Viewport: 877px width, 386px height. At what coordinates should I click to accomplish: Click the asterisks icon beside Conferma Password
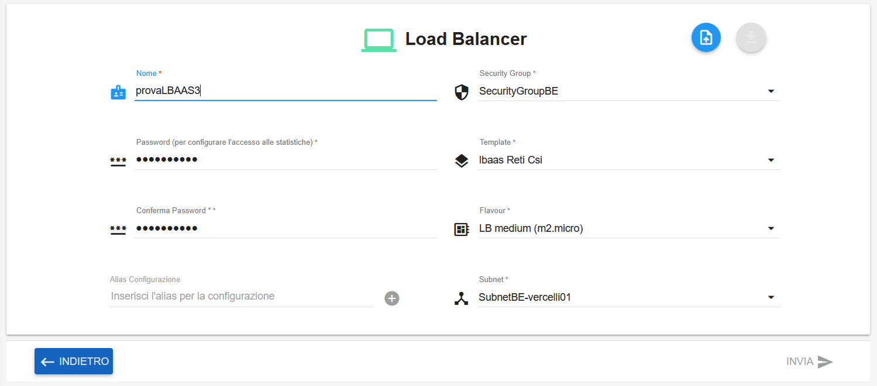(x=118, y=229)
